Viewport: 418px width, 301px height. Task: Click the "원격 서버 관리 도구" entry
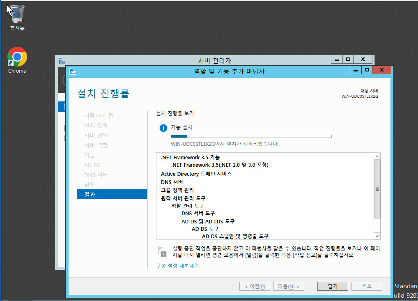pos(183,198)
